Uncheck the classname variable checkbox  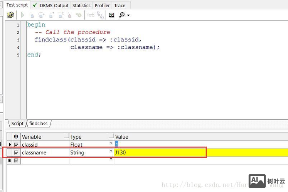pyautogui.click(x=16, y=152)
